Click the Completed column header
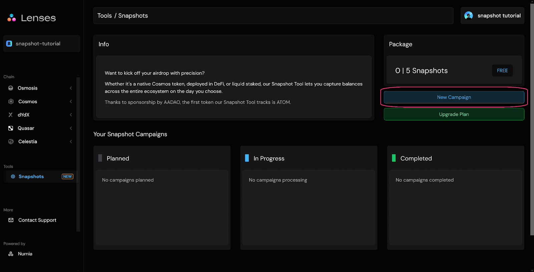The width and height of the screenshot is (534, 272). tap(416, 158)
